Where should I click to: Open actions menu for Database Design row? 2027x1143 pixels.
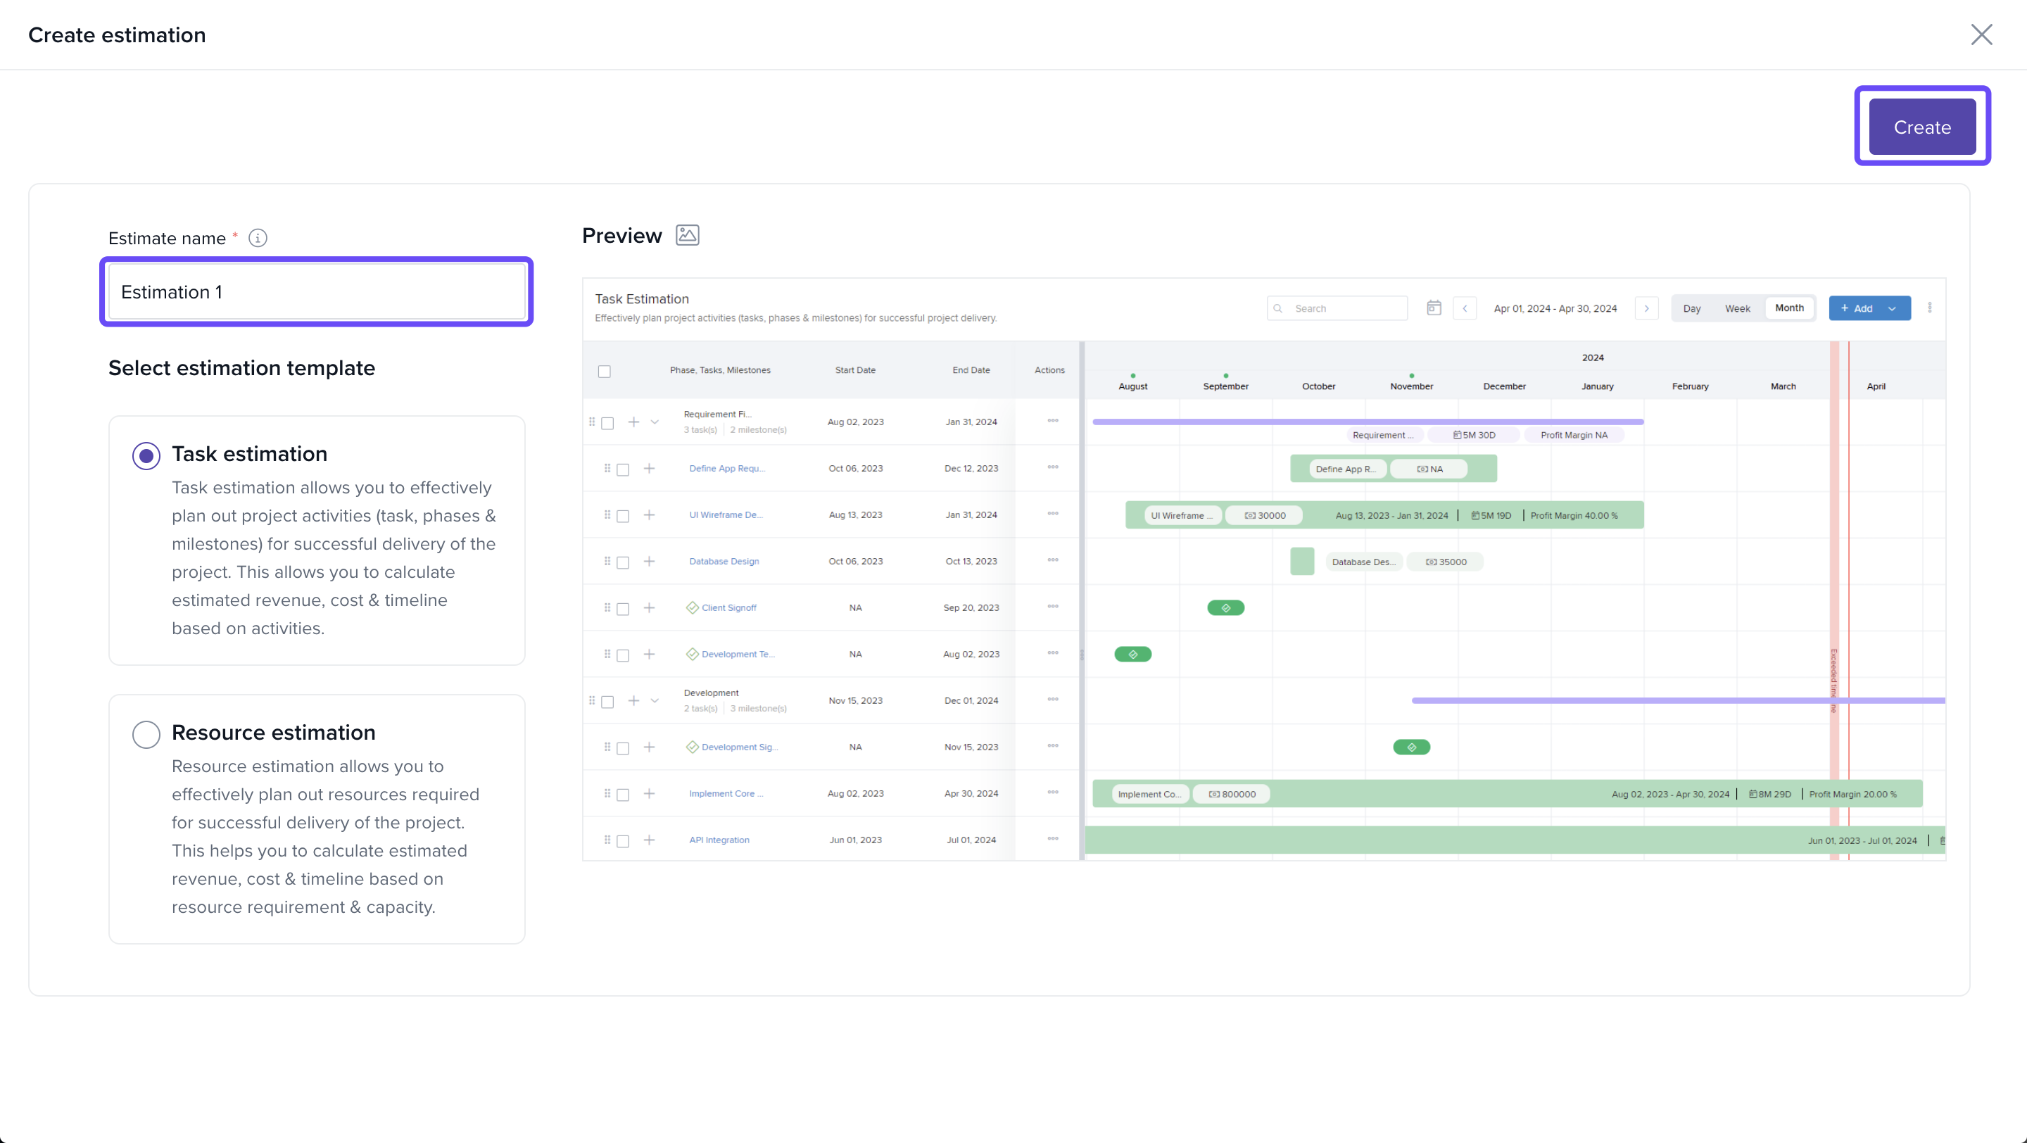click(1052, 560)
